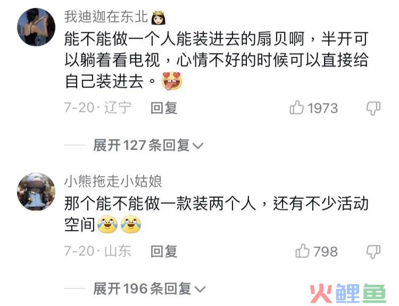The height and width of the screenshot is (306, 399).
Task: Tap the heart-eyes emoji in first comment
Action: tap(172, 81)
